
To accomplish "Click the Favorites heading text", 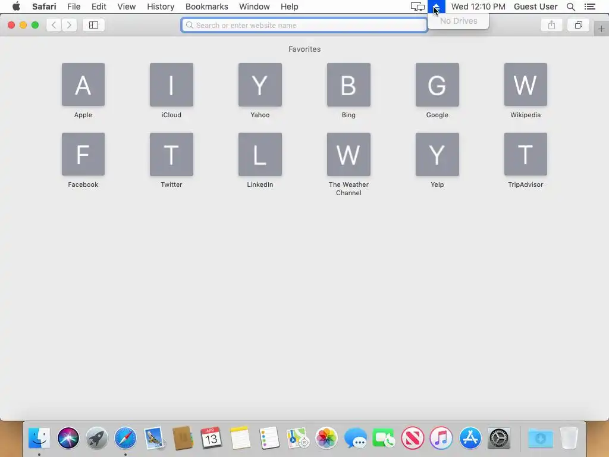I will point(304,49).
